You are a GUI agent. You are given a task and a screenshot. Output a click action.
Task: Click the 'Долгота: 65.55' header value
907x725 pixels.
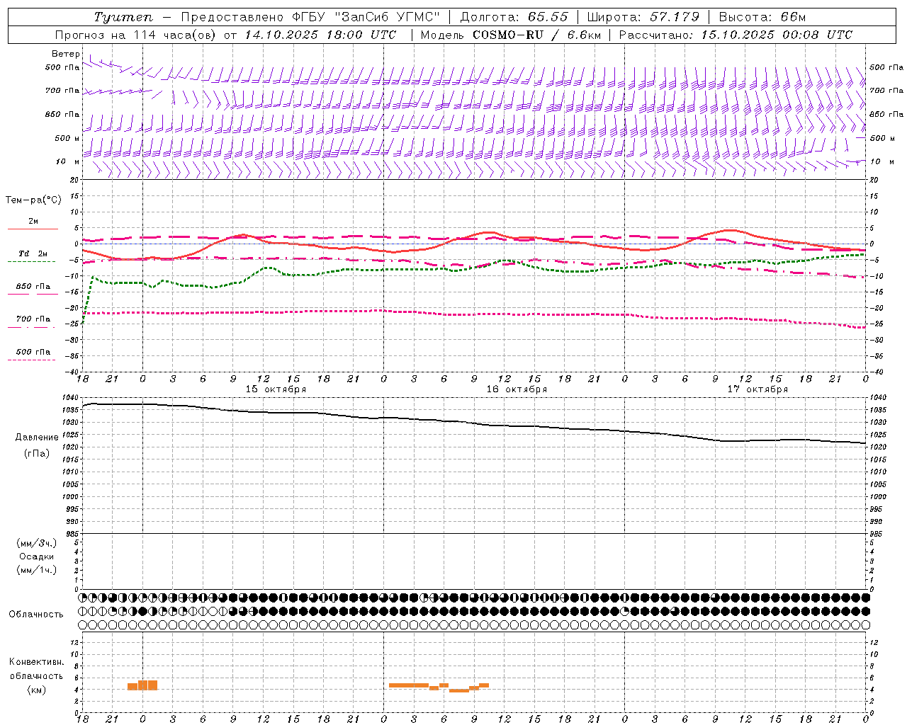514,17
